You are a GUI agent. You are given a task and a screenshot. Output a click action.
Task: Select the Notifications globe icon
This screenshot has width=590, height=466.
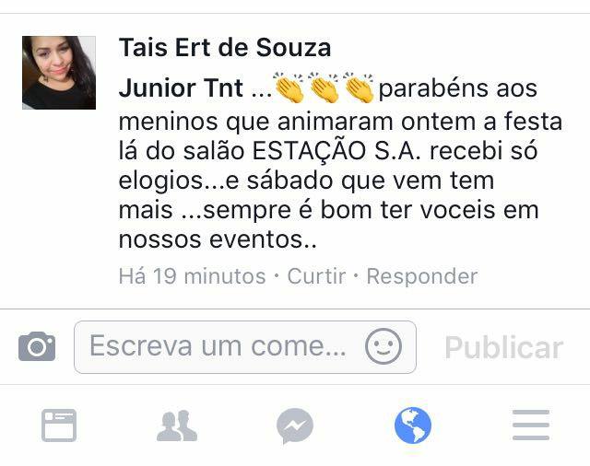[x=413, y=425]
